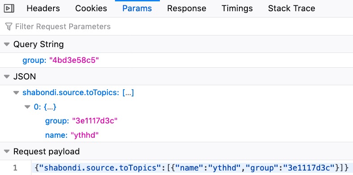Toggle the network request list pane icon
This screenshot has width=353, height=175.
(9, 9)
